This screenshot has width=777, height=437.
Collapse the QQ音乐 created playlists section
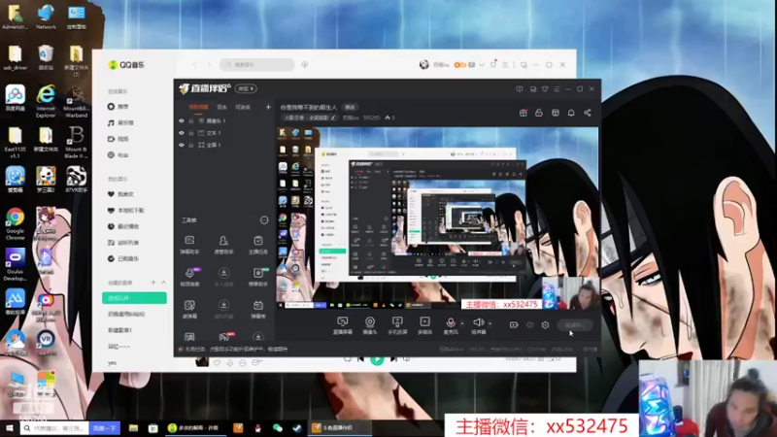pos(163,283)
